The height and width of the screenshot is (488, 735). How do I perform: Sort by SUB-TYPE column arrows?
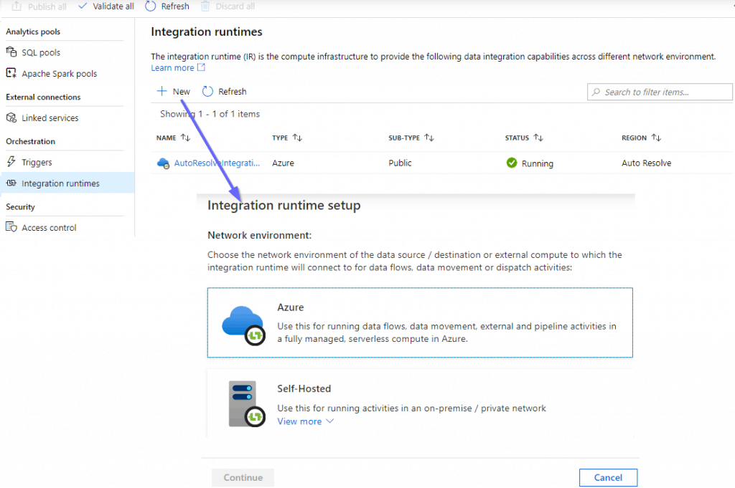coord(429,138)
